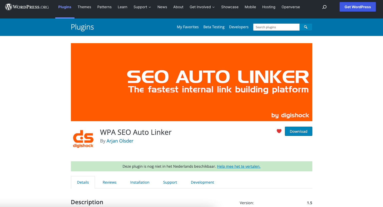The image size is (383, 207).
Task: Click the WPA SEO Auto Linker title
Action: [x=136, y=132]
